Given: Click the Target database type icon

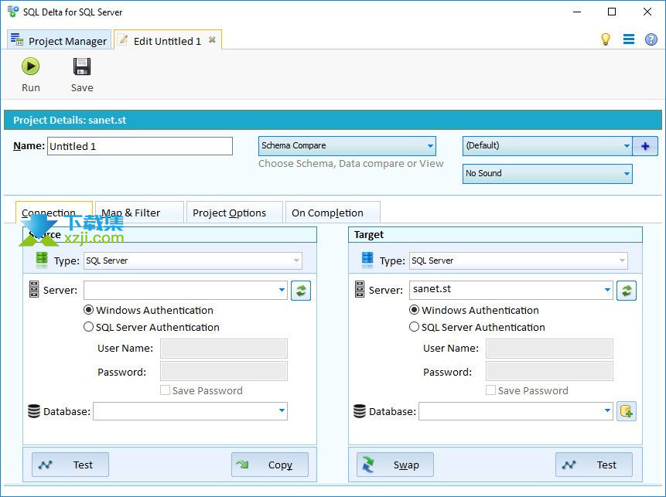Looking at the screenshot, I should pyautogui.click(x=367, y=260).
